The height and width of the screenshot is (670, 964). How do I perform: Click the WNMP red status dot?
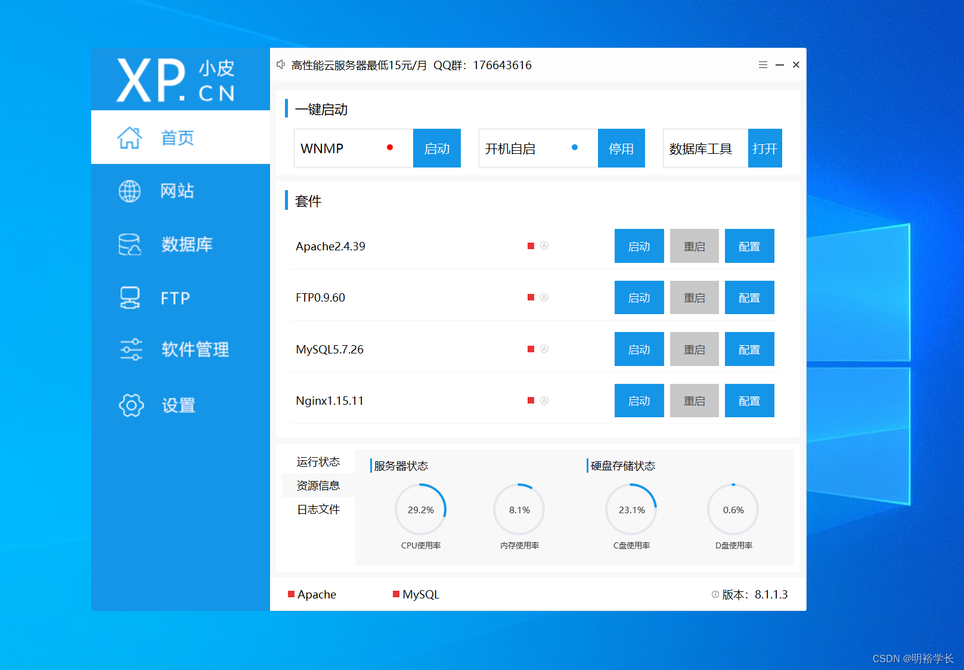[x=390, y=147]
